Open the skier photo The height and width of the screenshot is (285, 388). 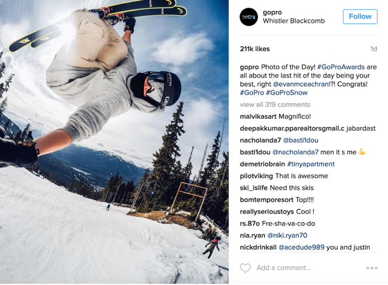[x=114, y=142]
